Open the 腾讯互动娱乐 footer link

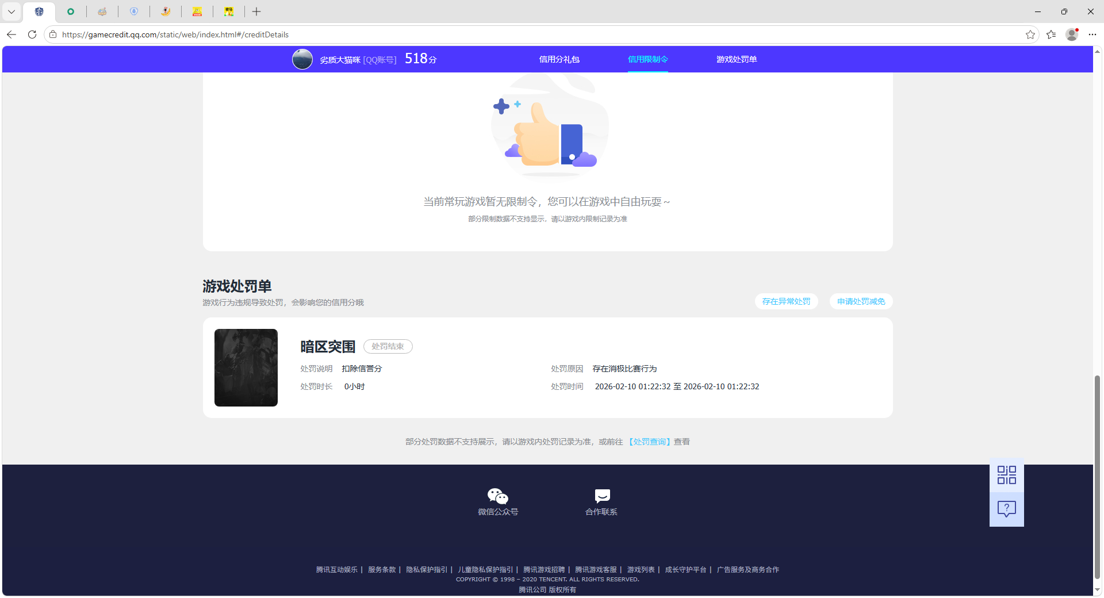pyautogui.click(x=337, y=570)
